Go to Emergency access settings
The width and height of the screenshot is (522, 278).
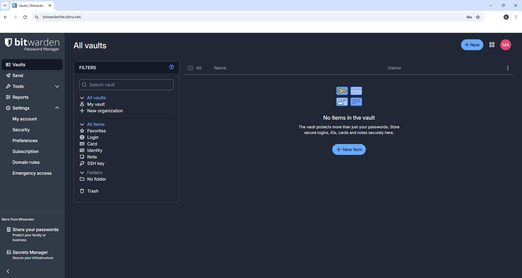(32, 173)
